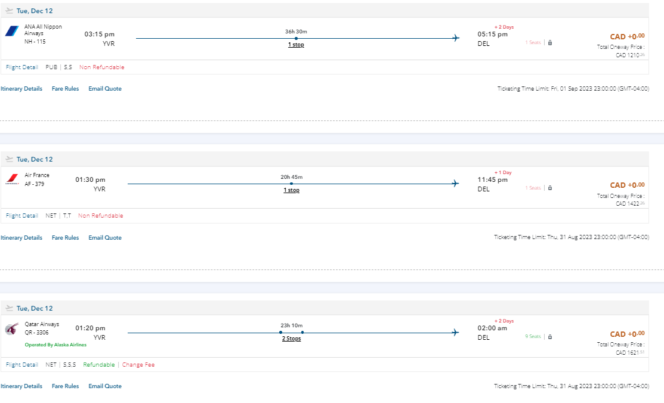664x403 pixels.
Task: Click departure plane icon in Qatar date header
Action: 9,308
